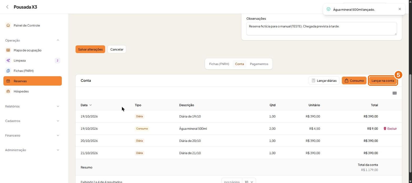
Task: Click the document icon on Lançar diárias
Action: click(x=313, y=80)
